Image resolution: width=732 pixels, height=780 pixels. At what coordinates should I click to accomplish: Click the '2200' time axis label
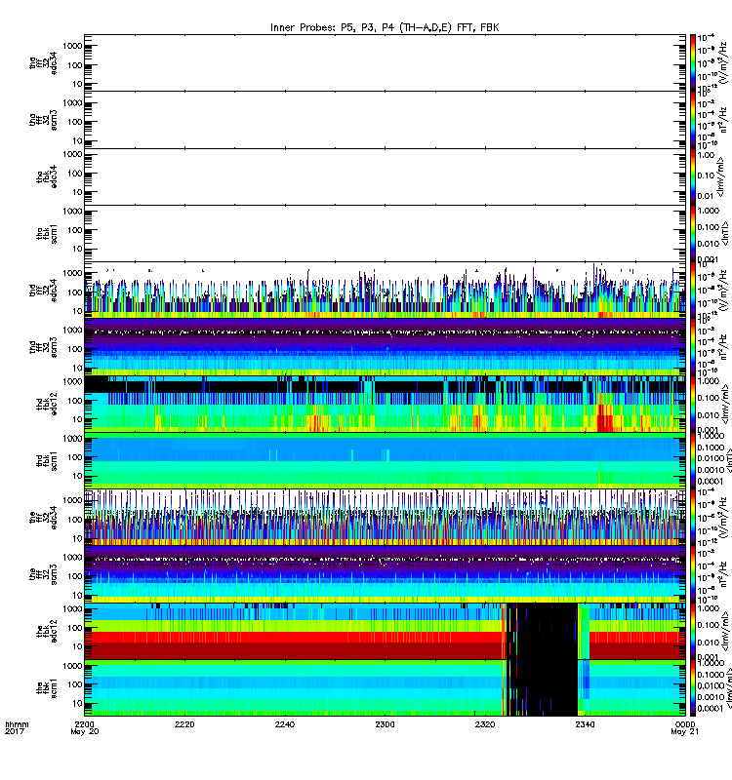[84, 724]
